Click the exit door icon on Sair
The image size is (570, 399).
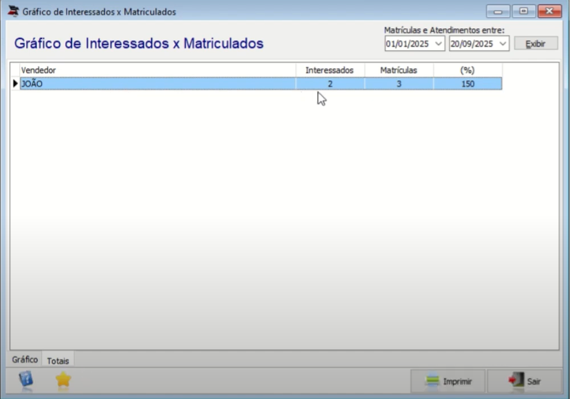(516, 380)
